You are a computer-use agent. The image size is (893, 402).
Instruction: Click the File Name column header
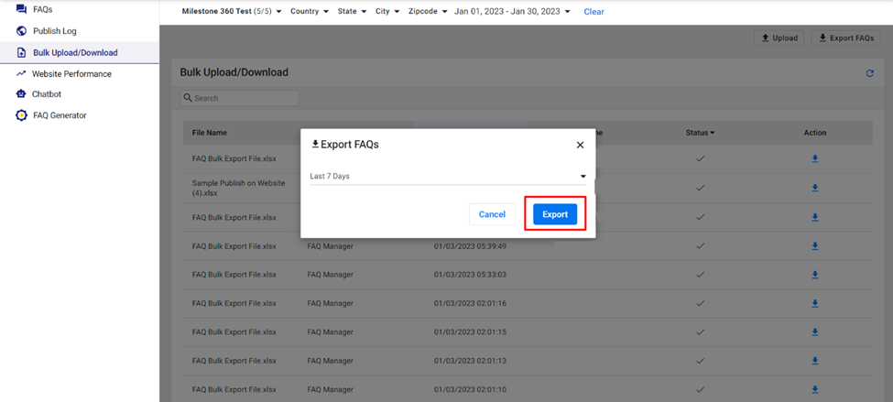210,133
